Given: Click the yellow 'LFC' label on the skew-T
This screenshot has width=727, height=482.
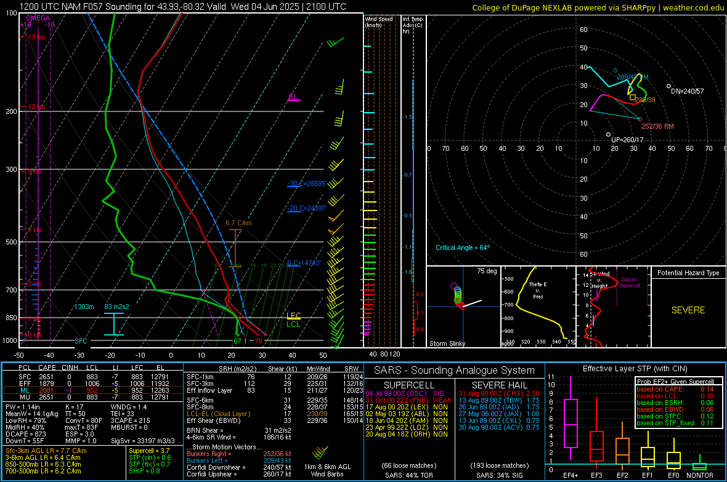Looking at the screenshot, I should coord(293,316).
